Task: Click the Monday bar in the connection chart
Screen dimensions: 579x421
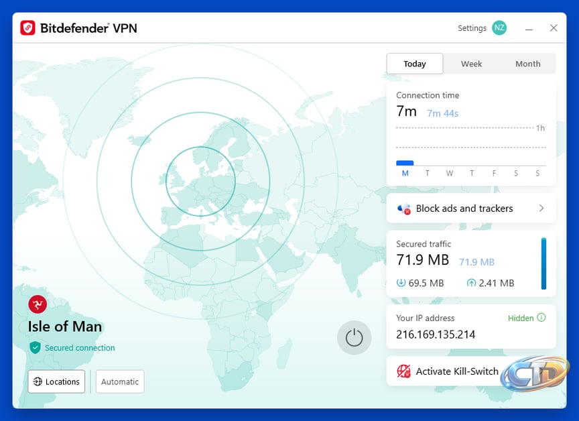Action: (x=405, y=162)
